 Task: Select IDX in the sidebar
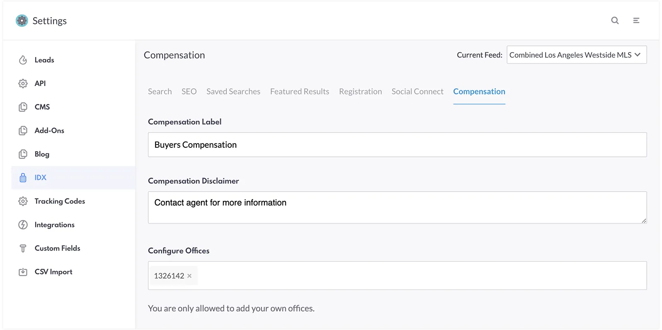click(73, 178)
